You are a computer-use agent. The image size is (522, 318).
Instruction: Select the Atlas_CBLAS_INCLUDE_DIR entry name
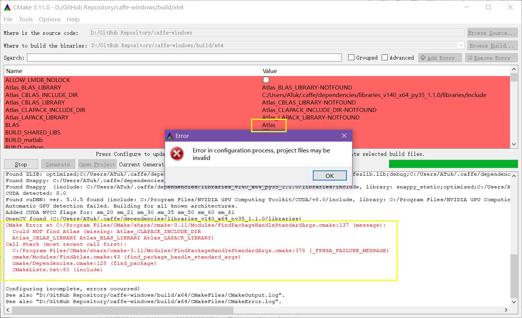point(42,95)
